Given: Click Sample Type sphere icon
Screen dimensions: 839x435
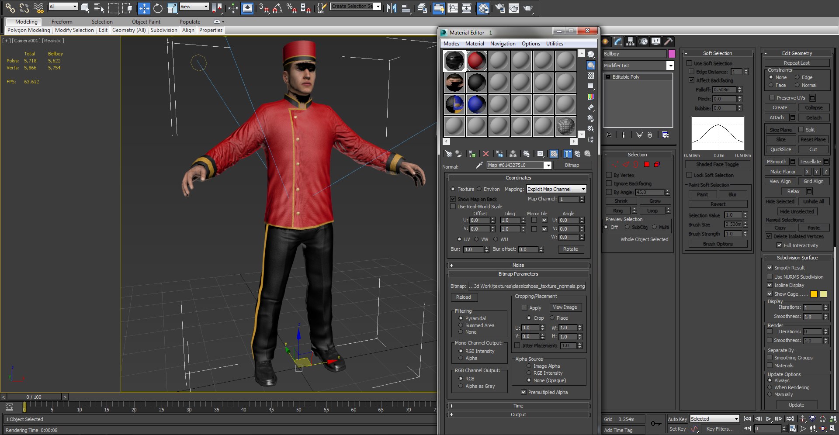Looking at the screenshot, I should coord(591,54).
